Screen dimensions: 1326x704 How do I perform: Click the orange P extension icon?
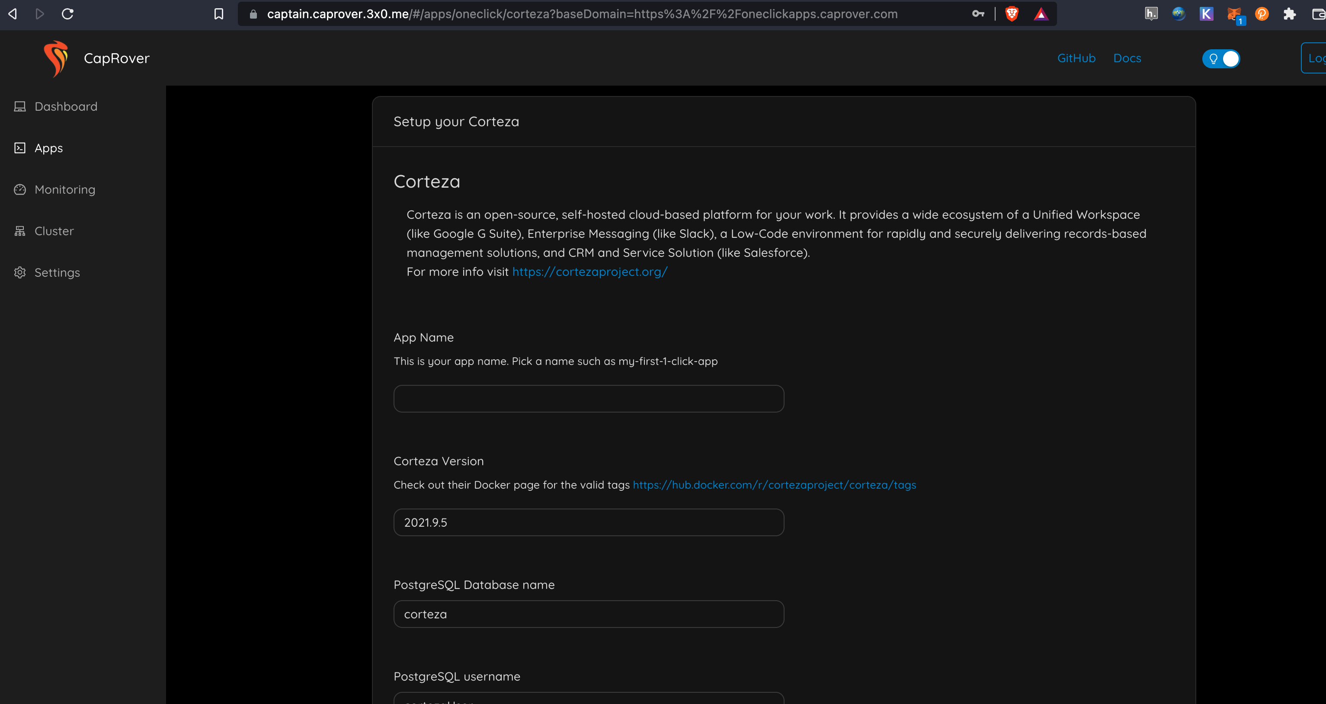click(1262, 14)
